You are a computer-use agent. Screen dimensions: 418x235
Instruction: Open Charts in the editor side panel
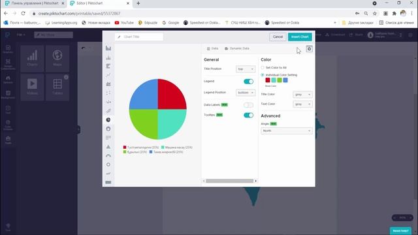32,59
